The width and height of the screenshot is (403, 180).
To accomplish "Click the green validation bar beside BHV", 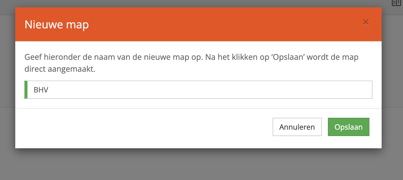I will [x=26, y=90].
